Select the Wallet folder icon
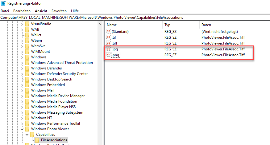 pyautogui.click(x=27, y=35)
